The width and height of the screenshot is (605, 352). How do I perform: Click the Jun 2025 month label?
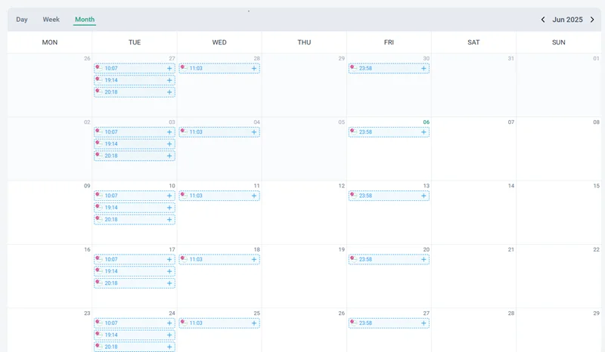point(567,20)
